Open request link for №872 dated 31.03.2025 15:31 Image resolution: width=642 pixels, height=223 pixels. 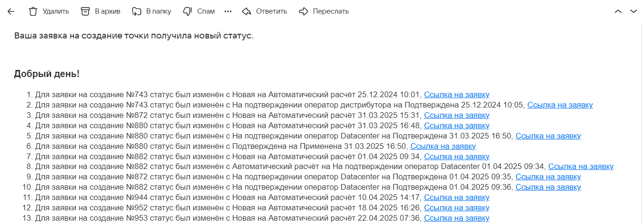(456, 115)
